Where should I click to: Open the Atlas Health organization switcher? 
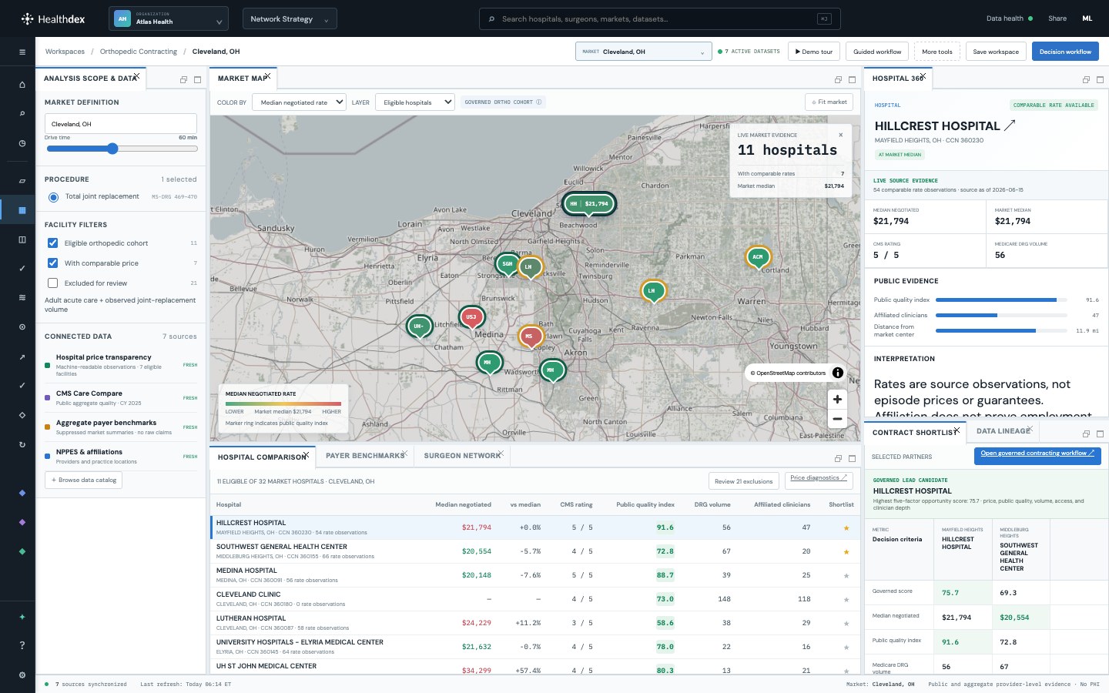point(169,18)
